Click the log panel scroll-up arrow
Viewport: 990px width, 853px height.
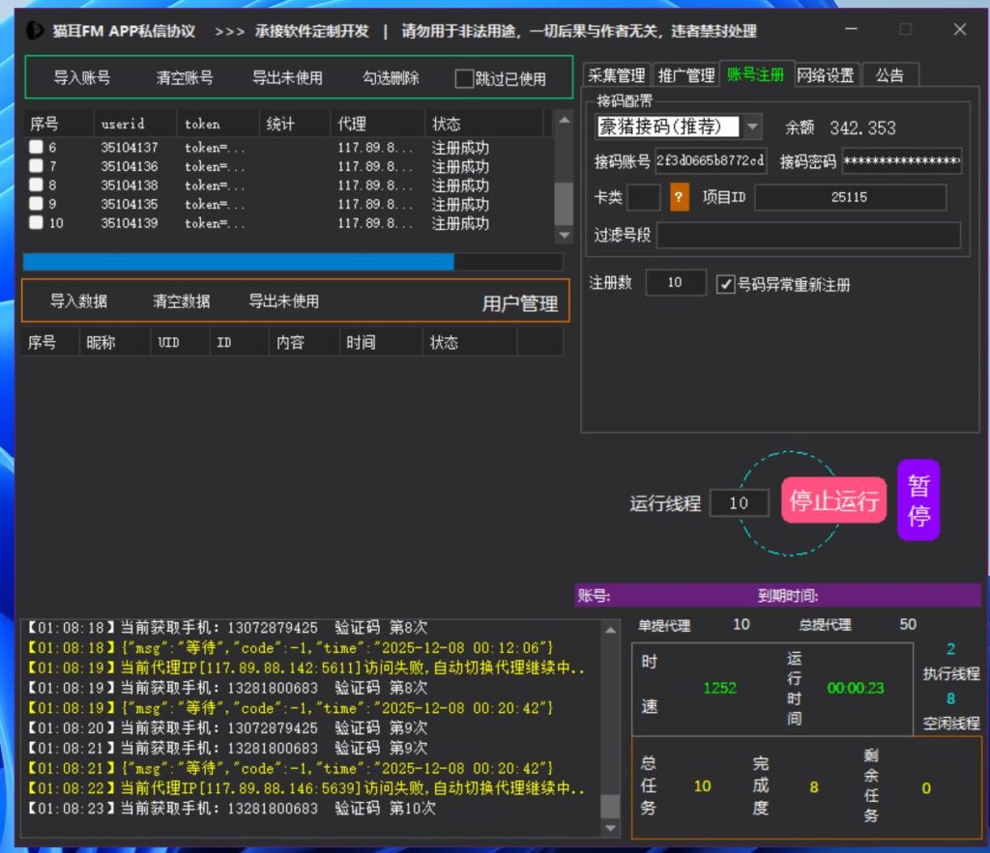[x=610, y=631]
